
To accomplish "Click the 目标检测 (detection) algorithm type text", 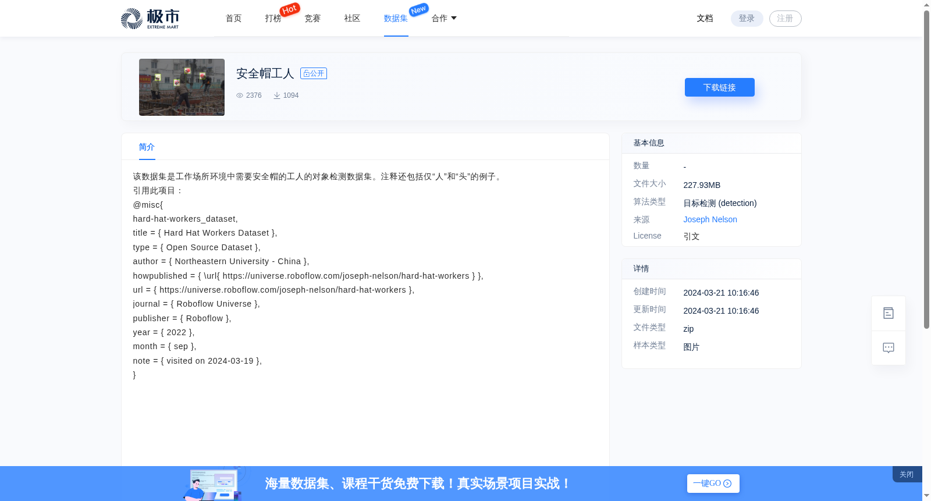I will [x=720, y=203].
